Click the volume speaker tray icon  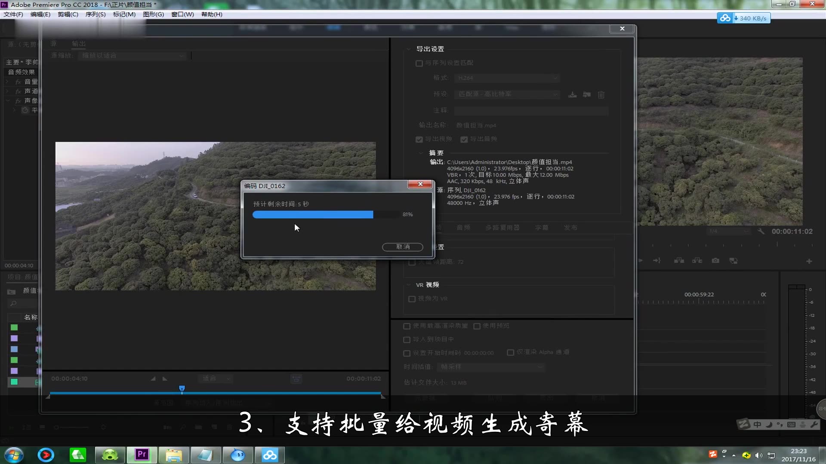click(x=758, y=455)
